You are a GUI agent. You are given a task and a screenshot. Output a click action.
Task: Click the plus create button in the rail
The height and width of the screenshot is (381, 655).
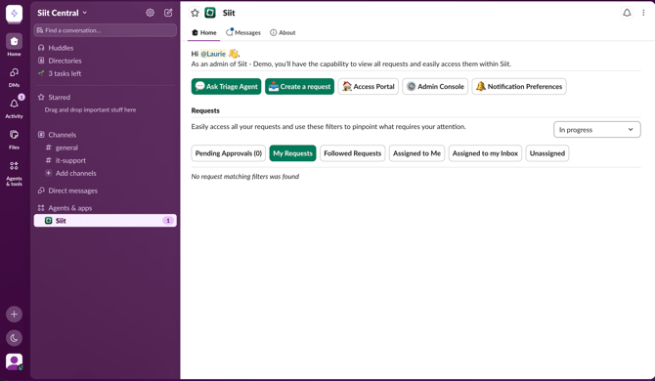(14, 315)
